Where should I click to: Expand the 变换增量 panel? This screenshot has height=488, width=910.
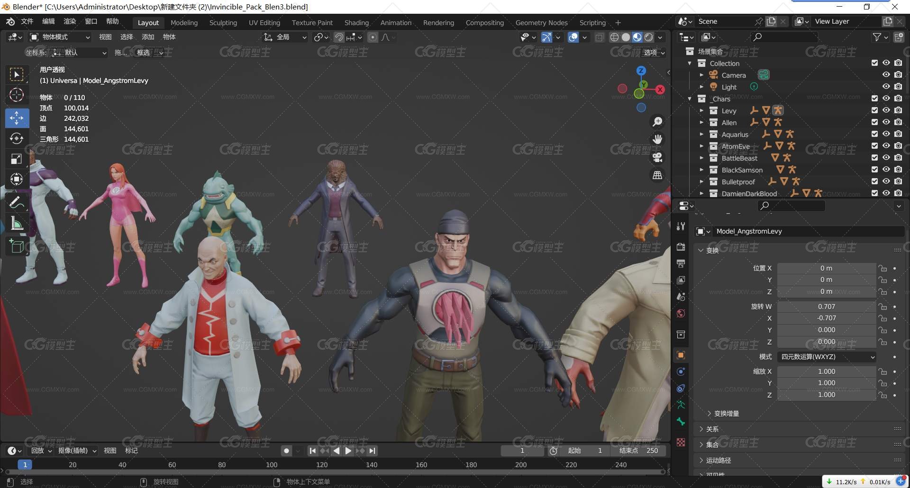point(723,414)
